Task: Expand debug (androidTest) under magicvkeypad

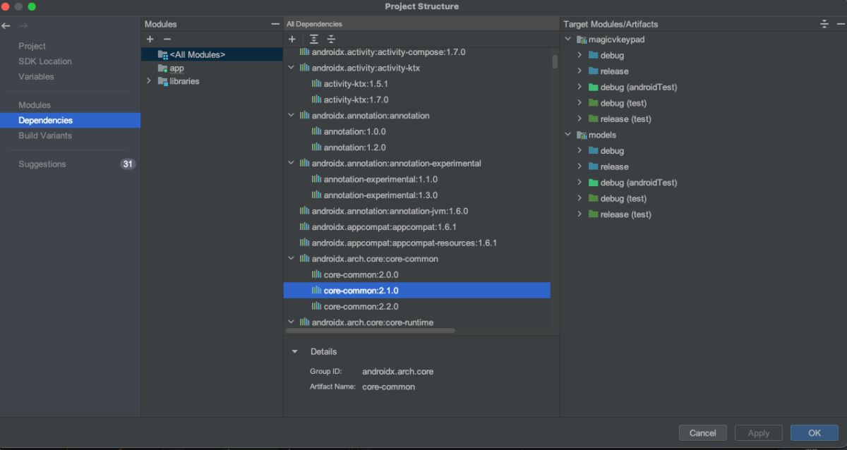Action: [579, 87]
